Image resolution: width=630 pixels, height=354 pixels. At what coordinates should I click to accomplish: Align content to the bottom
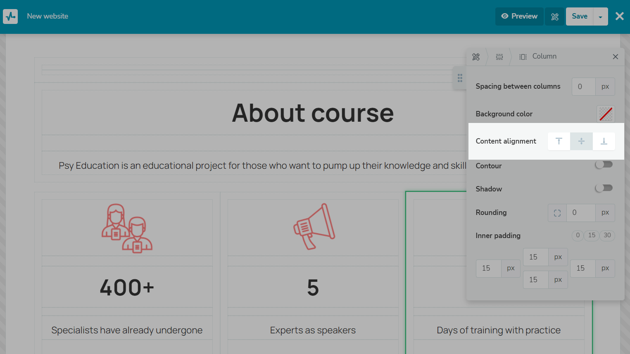(x=604, y=141)
